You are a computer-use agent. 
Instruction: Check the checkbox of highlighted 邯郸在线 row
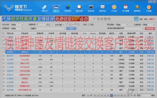point(4,52)
